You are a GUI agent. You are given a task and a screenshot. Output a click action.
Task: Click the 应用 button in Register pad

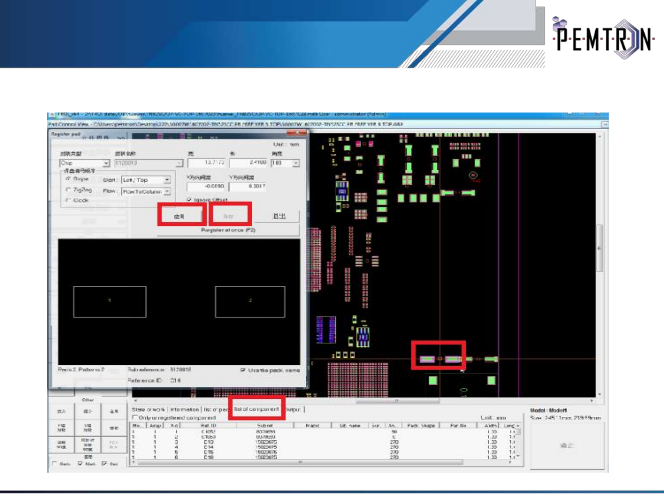click(x=180, y=216)
